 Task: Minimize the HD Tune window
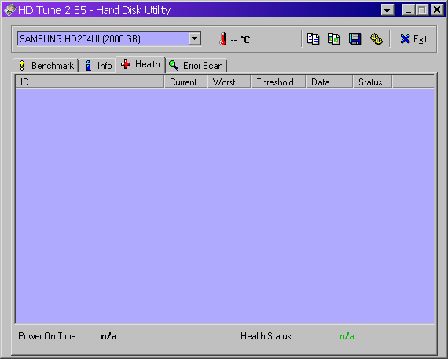point(408,10)
